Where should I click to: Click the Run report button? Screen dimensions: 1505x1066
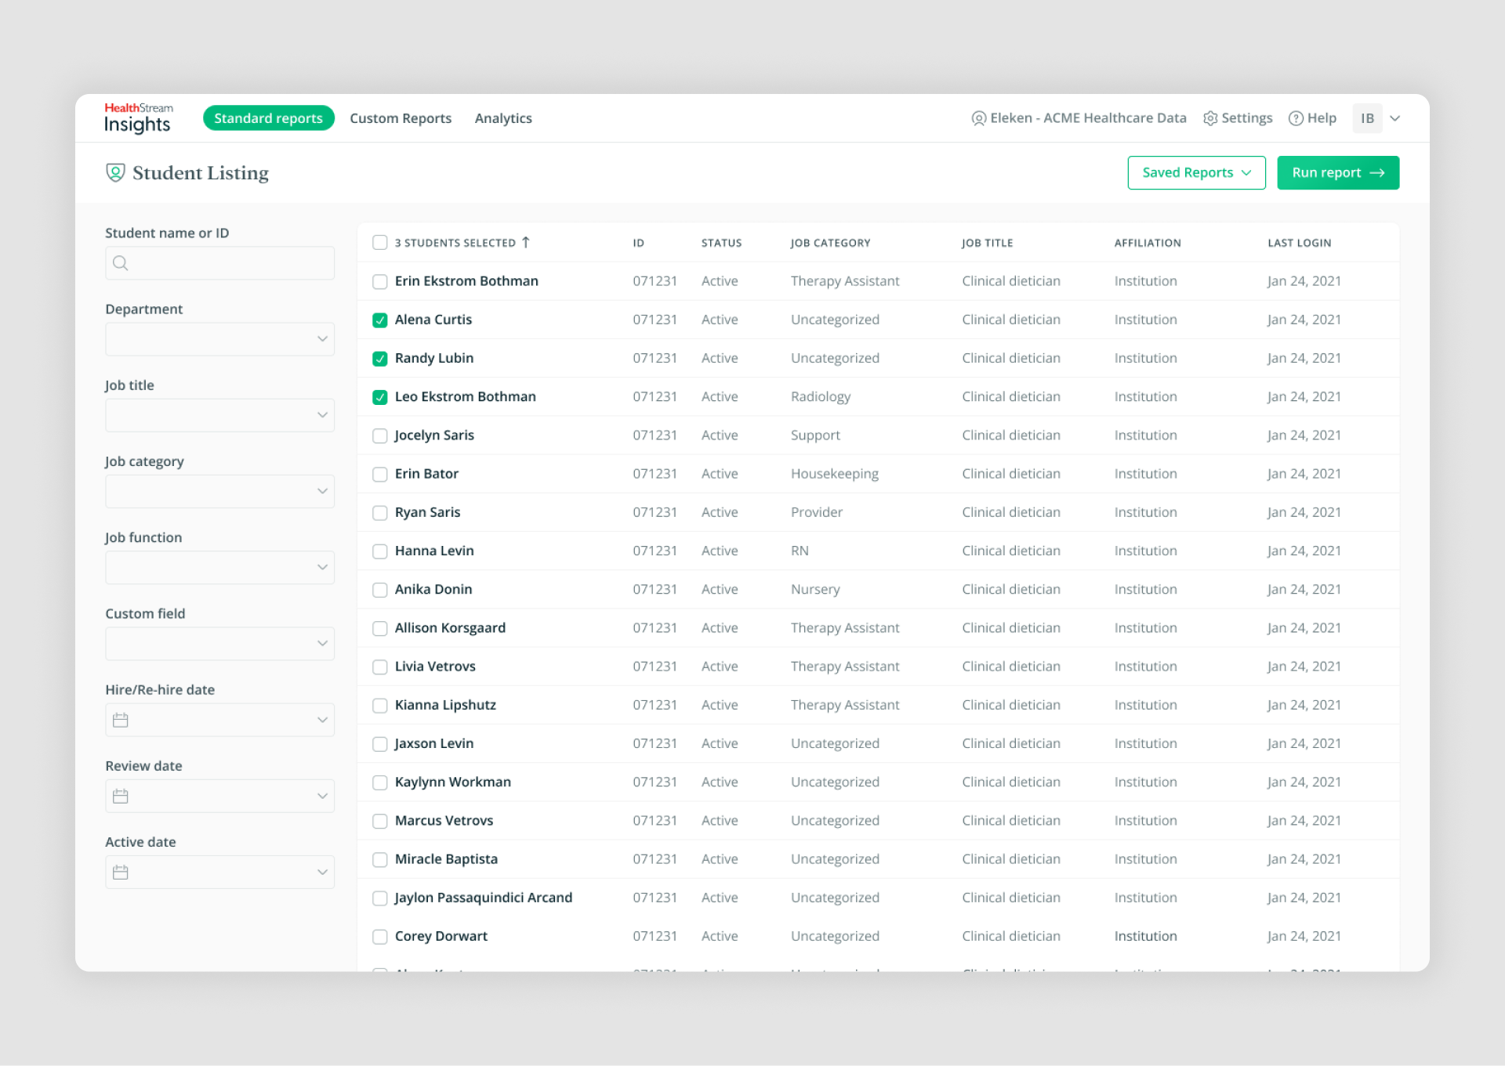pyautogui.click(x=1340, y=173)
